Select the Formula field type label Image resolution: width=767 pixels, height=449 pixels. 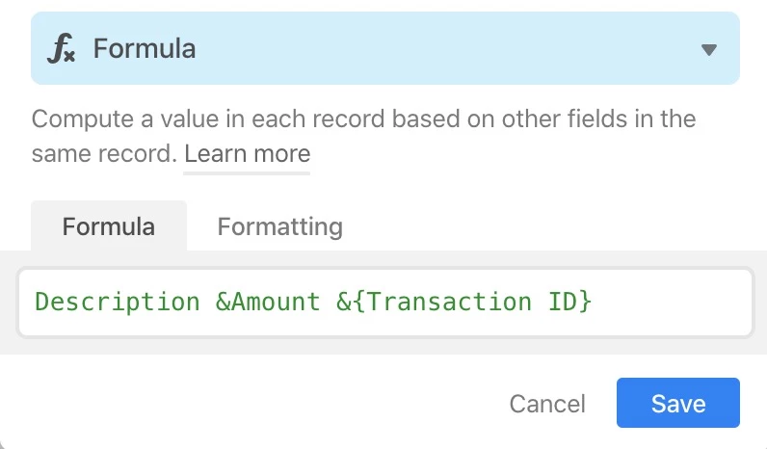pos(145,48)
